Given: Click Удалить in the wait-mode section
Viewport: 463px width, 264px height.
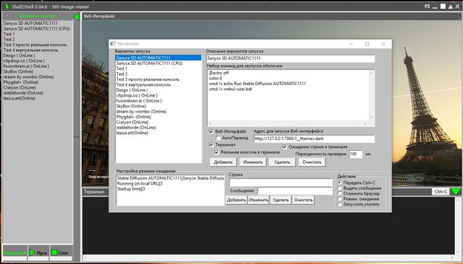Looking at the screenshot, I should pos(281,200).
